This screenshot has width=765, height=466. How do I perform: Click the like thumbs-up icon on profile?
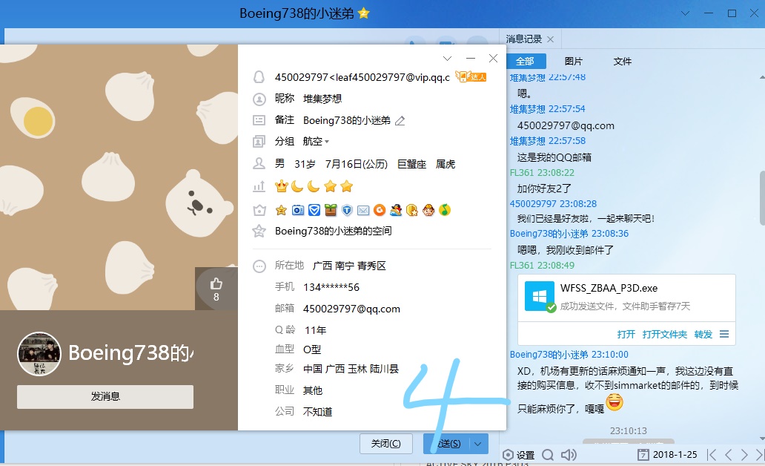(216, 283)
